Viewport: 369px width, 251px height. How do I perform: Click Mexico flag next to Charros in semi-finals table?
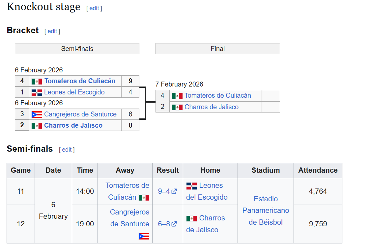[191, 218]
